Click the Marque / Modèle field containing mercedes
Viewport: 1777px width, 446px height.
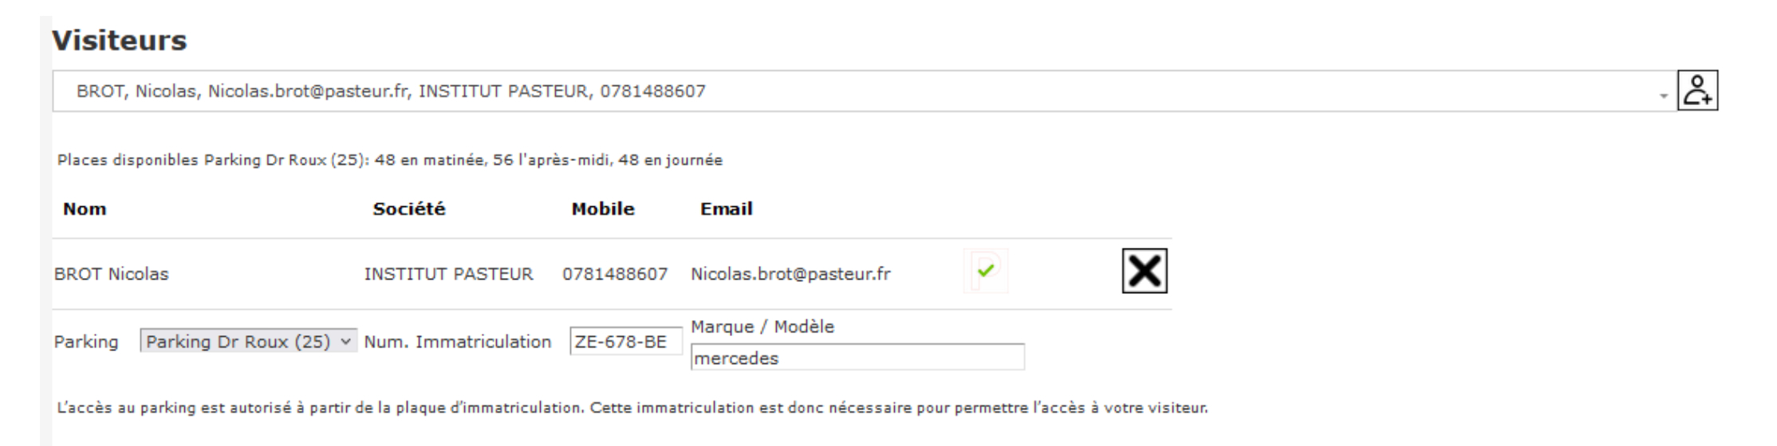857,358
